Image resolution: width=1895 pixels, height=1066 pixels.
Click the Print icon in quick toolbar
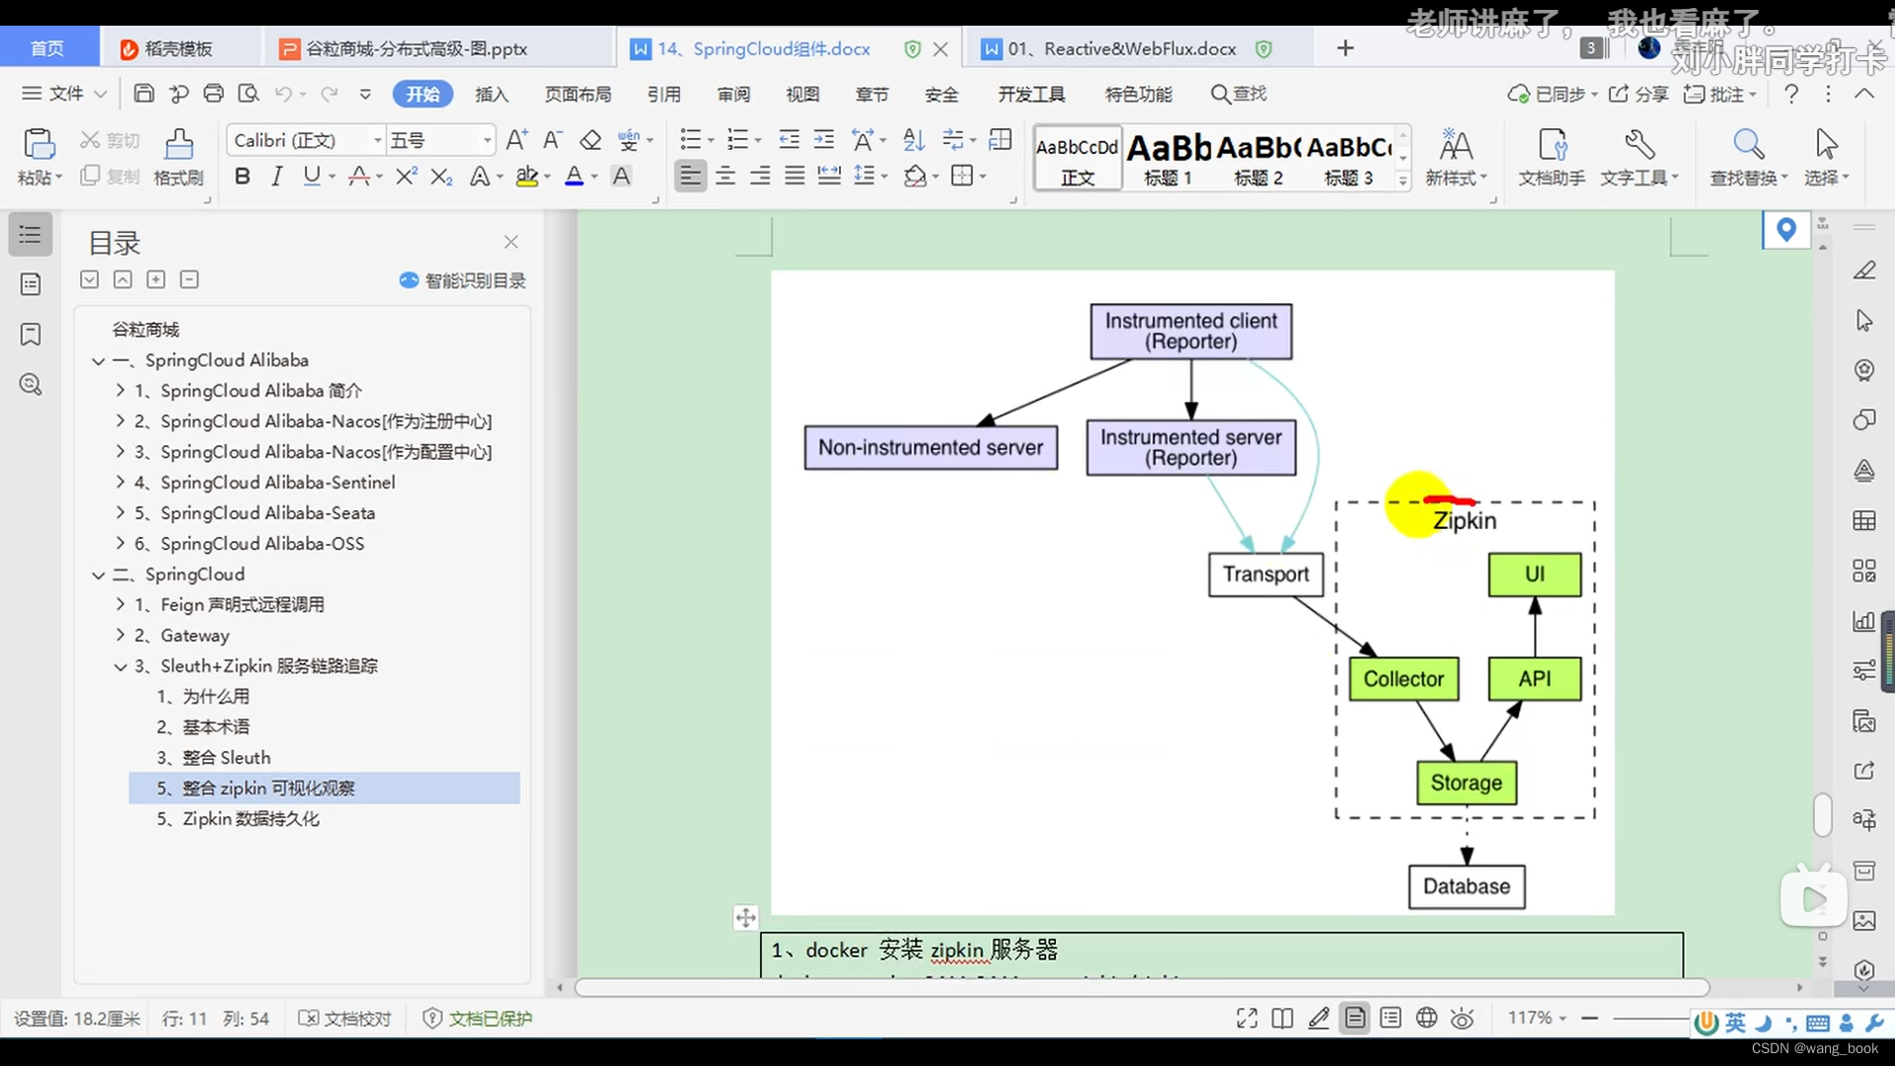(x=213, y=94)
